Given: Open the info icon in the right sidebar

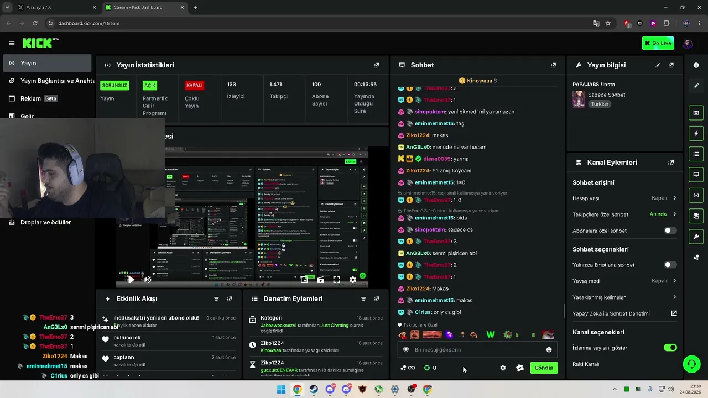Looking at the screenshot, I should (x=696, y=65).
